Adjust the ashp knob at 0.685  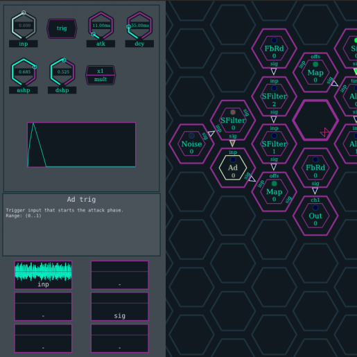24,72
